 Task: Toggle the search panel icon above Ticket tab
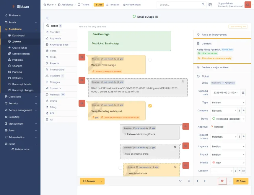tap(47, 18)
